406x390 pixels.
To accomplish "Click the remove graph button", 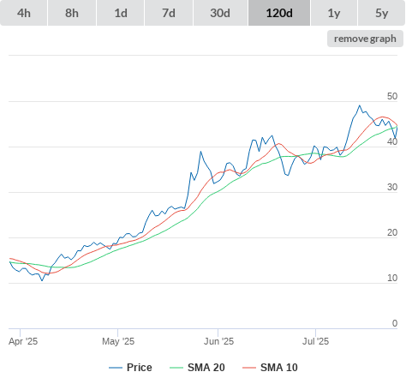I will tap(365, 39).
